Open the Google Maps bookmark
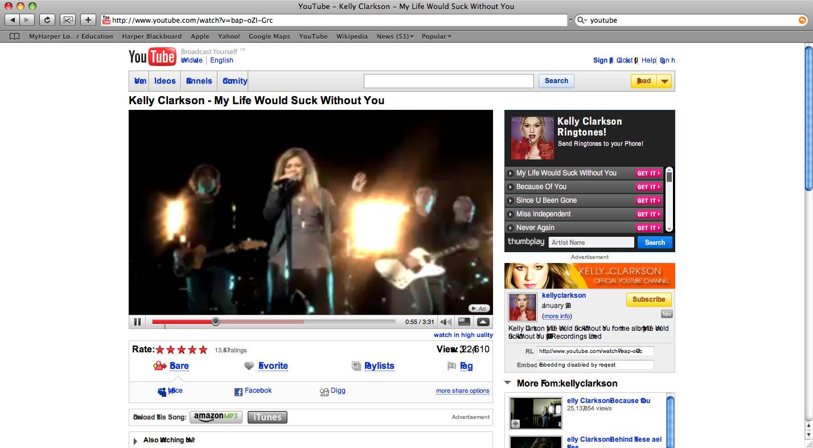Screen dimensions: 813x448 269,36
